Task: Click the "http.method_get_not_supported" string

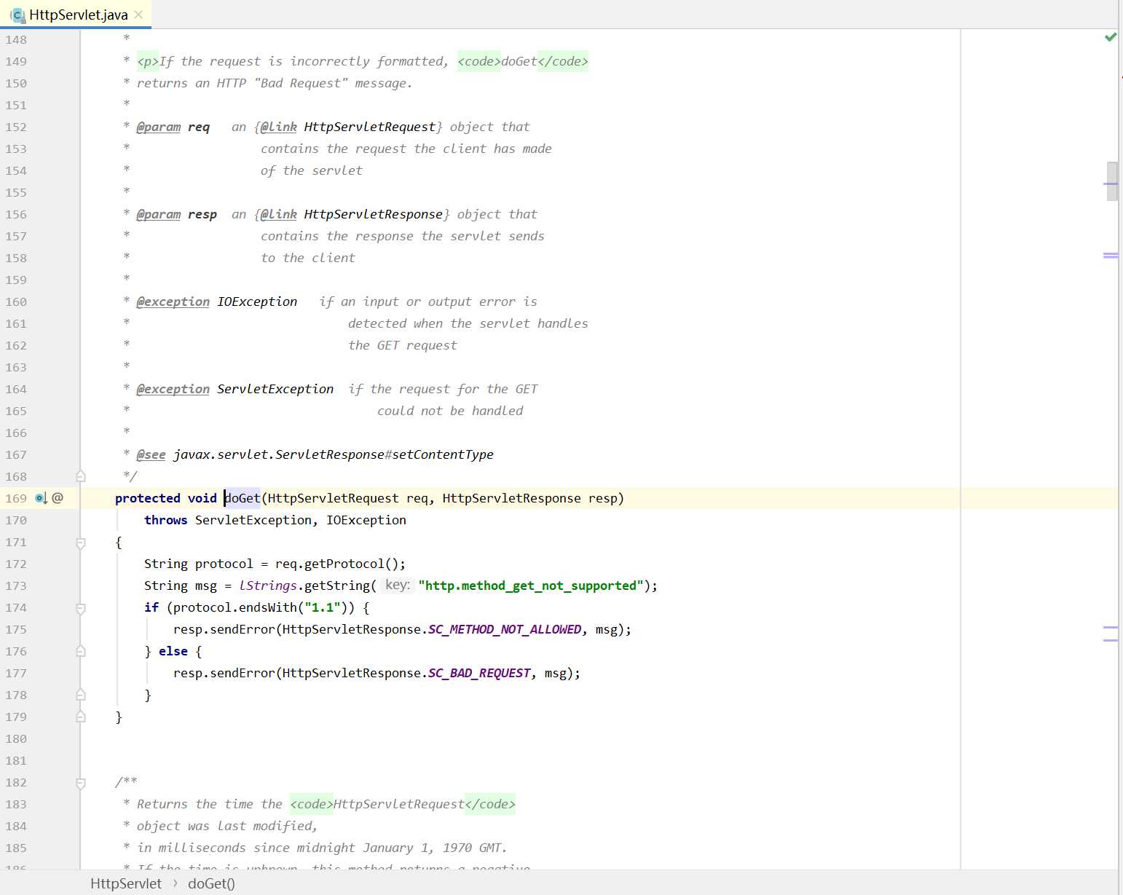Action: point(531,586)
